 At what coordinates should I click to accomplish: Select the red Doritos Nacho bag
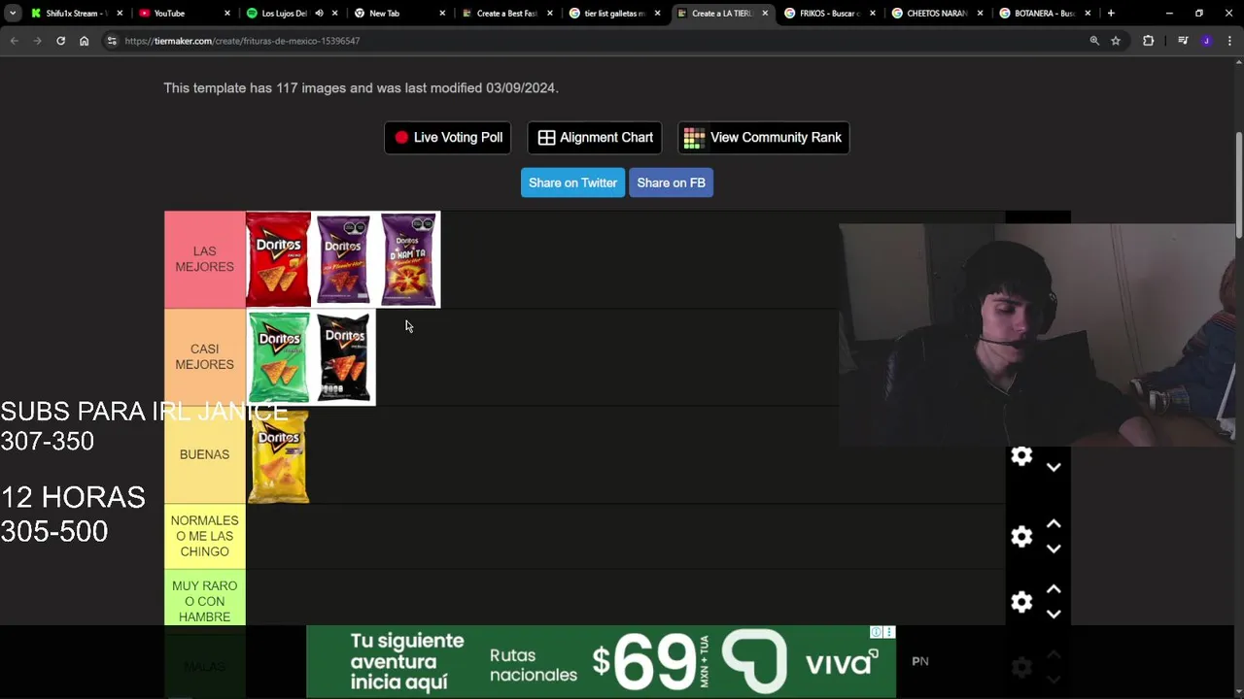278,259
